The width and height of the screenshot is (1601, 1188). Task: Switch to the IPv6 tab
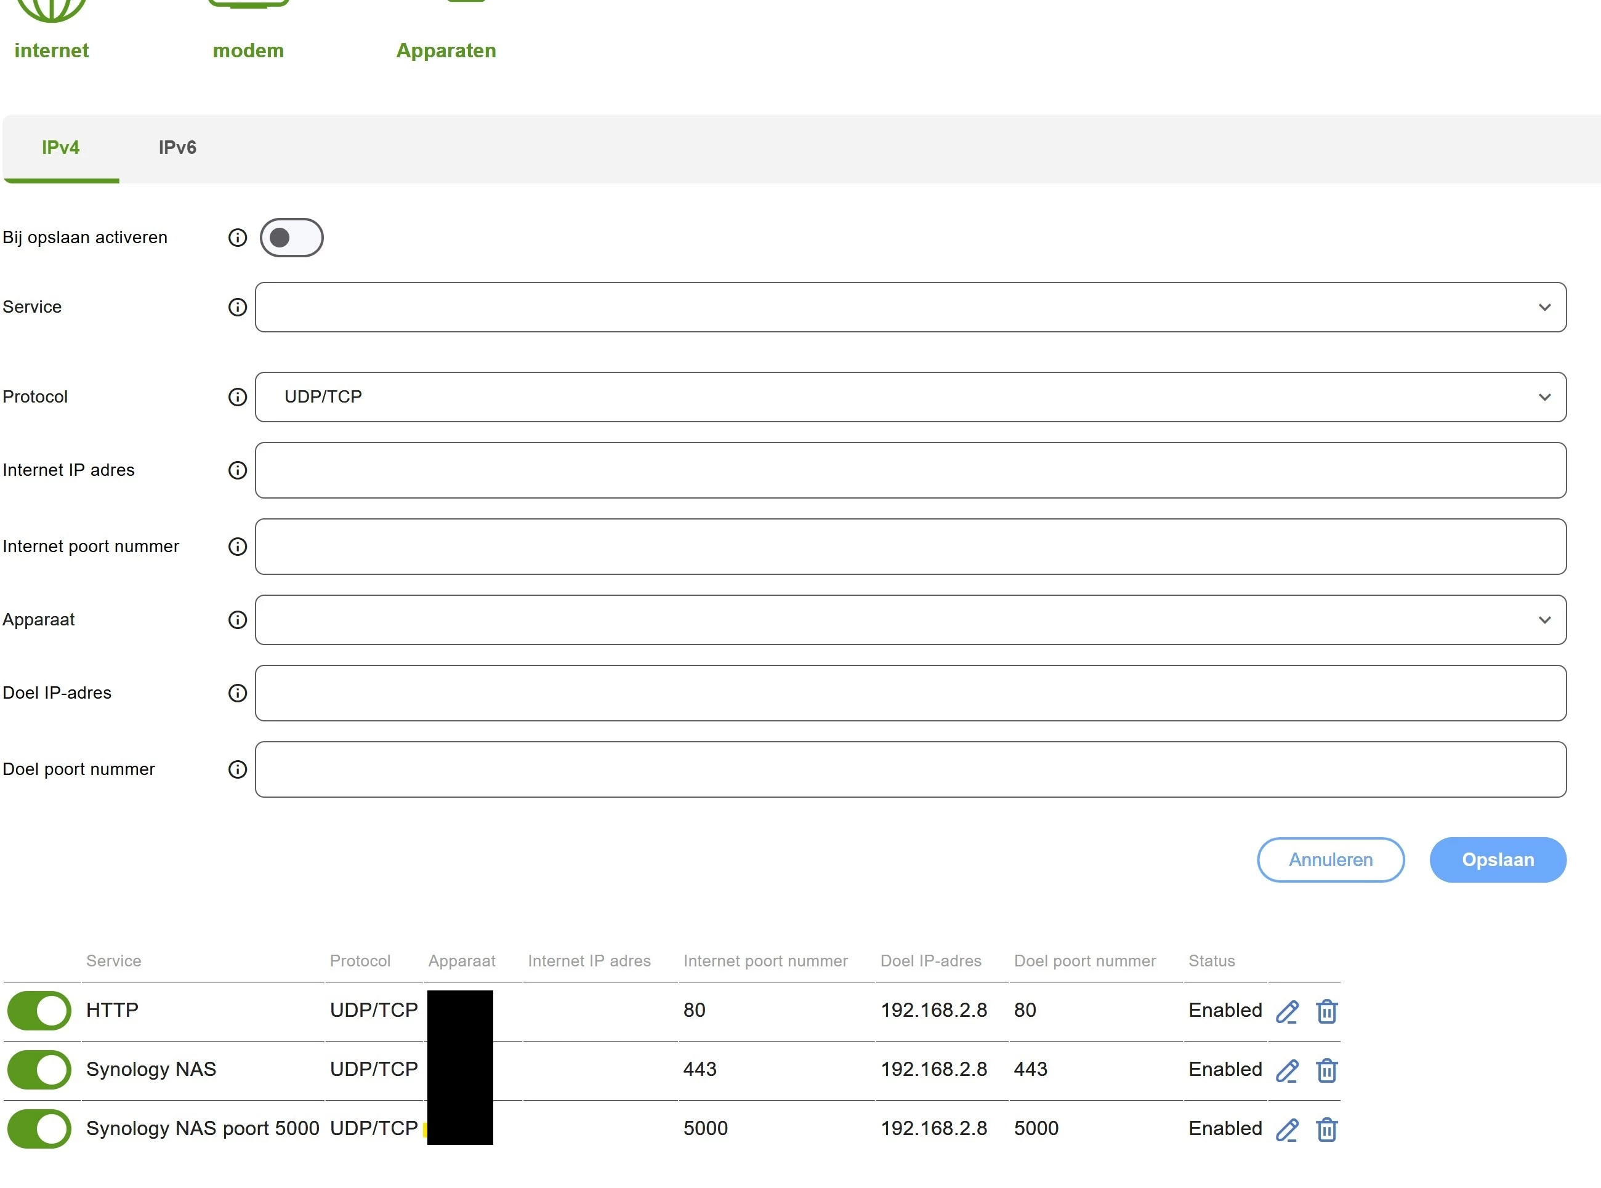[x=177, y=147]
